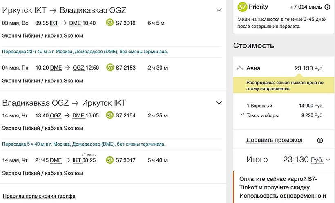
Task: Collapse the Иркутск to Владикавказ flight details
Action: [219, 10]
